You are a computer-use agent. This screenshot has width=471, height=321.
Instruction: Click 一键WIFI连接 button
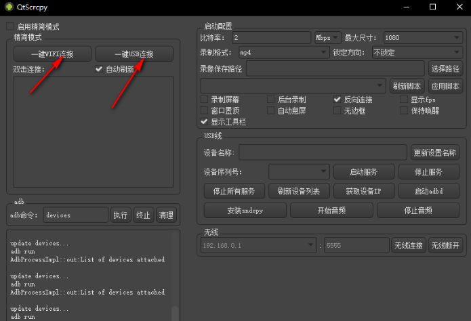pyautogui.click(x=52, y=54)
